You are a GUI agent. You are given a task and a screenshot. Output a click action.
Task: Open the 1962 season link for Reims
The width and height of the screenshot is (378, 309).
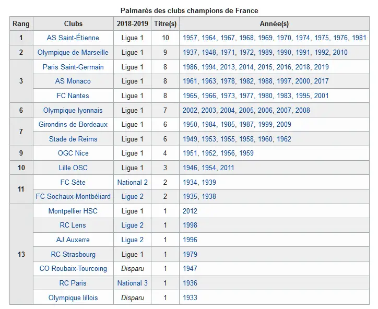[284, 139]
